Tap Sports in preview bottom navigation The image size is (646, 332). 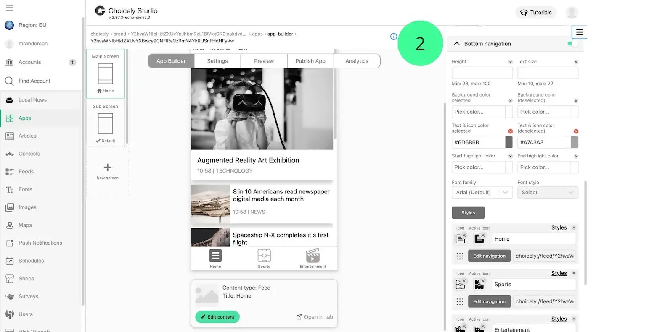point(264,259)
